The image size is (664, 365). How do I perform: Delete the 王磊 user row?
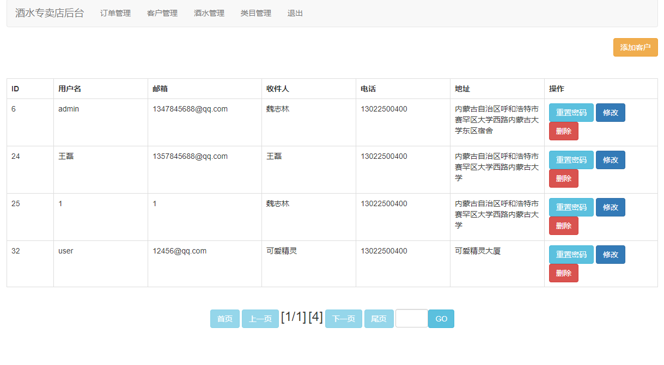pos(563,178)
